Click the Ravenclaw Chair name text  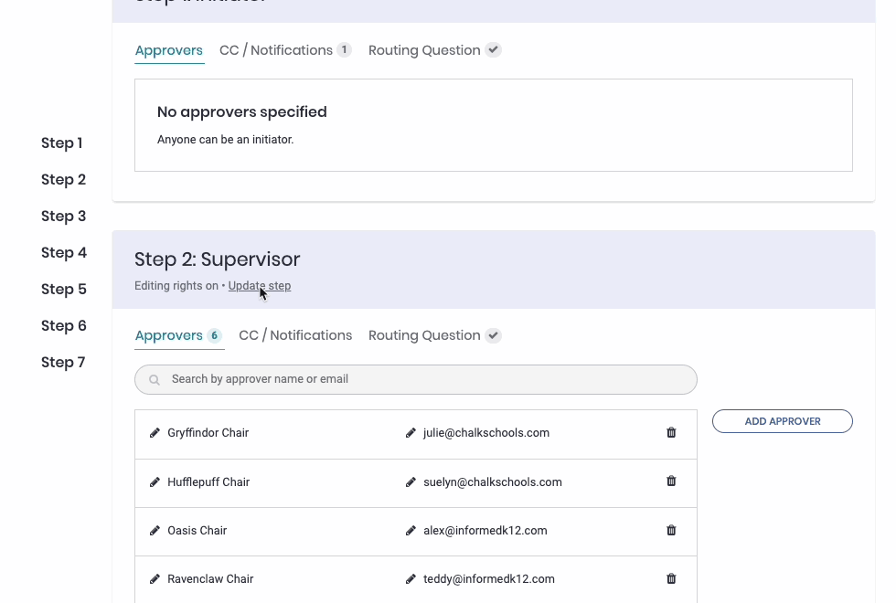pyautogui.click(x=210, y=579)
